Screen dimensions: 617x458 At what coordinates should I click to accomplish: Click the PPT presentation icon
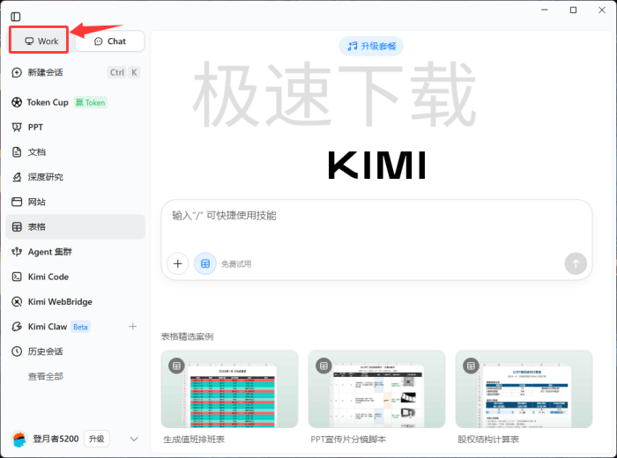(x=17, y=128)
